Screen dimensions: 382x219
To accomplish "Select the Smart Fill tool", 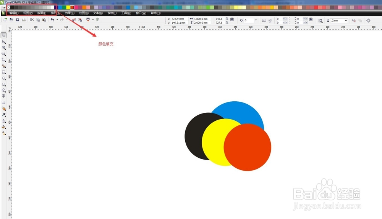I will 3,66.
